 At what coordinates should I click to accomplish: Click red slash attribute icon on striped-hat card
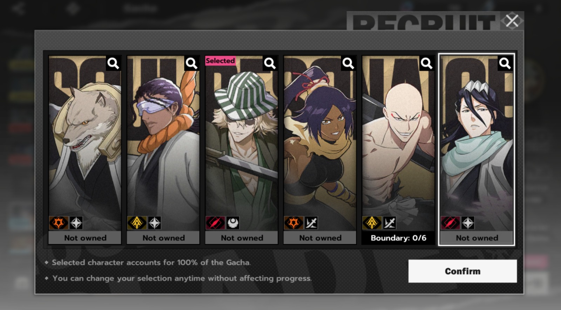pos(215,223)
